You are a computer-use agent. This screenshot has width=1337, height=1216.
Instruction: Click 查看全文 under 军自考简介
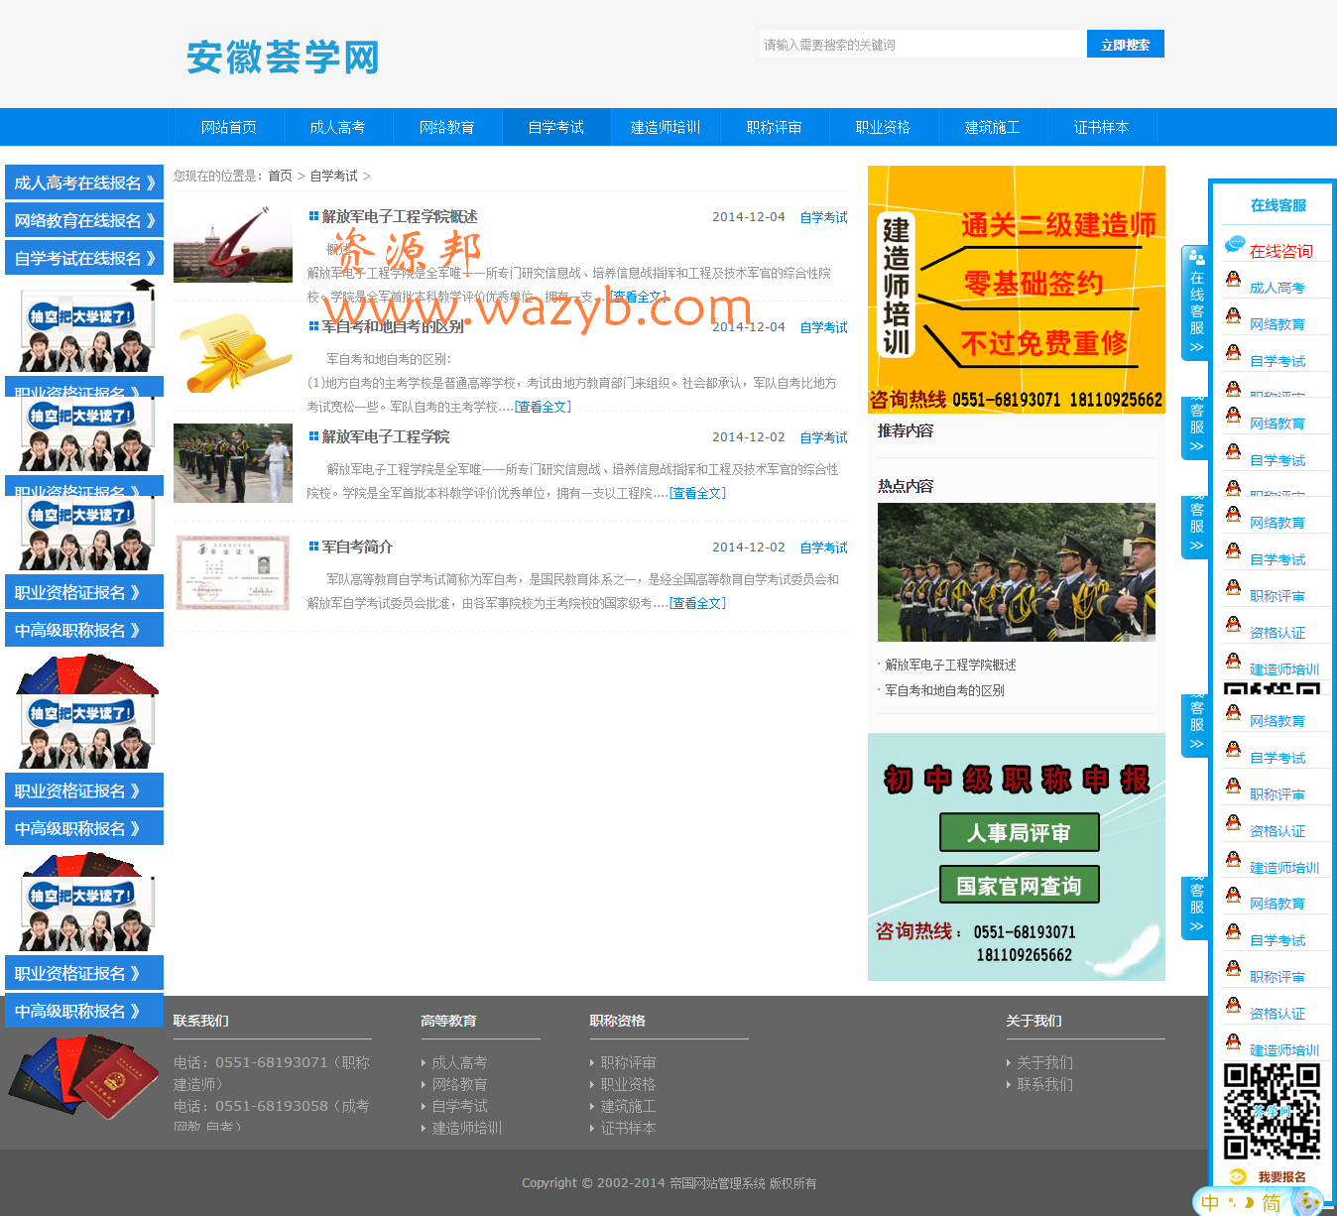pyautogui.click(x=697, y=603)
